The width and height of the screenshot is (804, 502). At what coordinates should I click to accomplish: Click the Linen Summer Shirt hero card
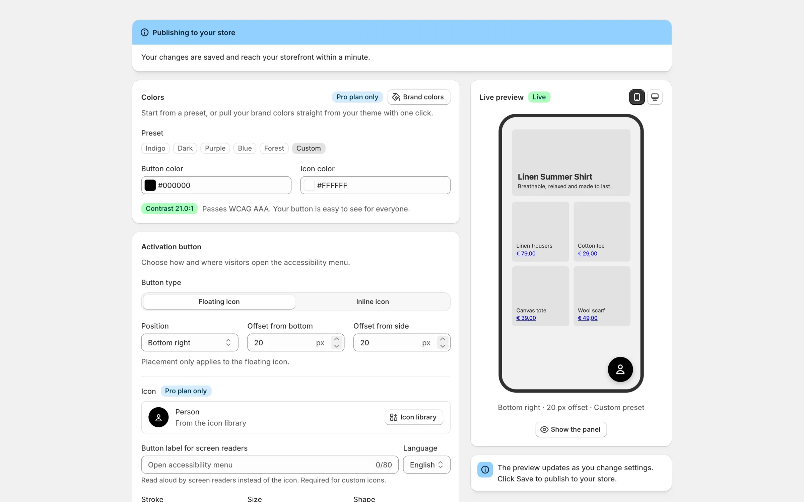(x=571, y=162)
